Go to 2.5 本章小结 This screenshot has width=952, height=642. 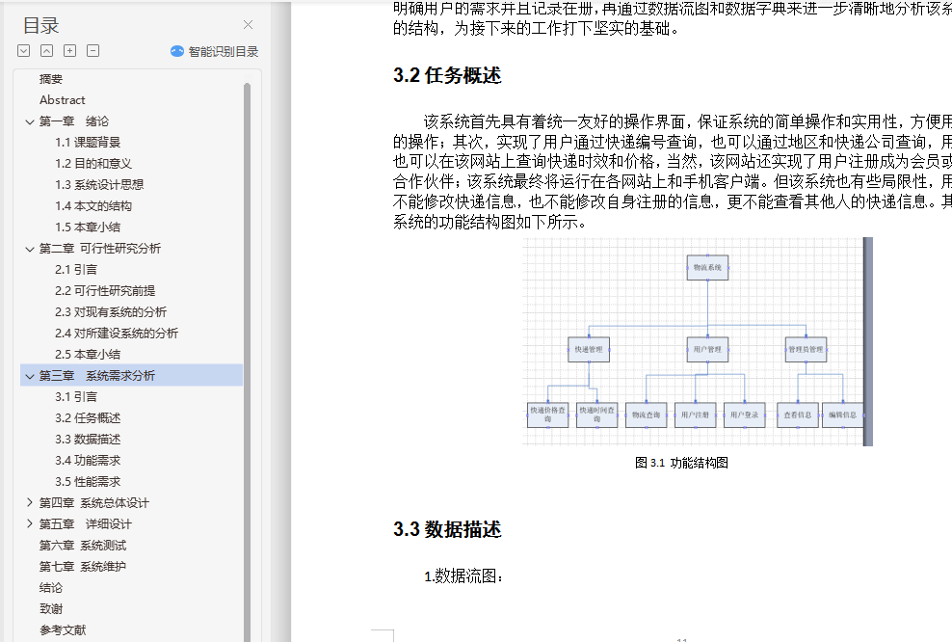coord(88,354)
